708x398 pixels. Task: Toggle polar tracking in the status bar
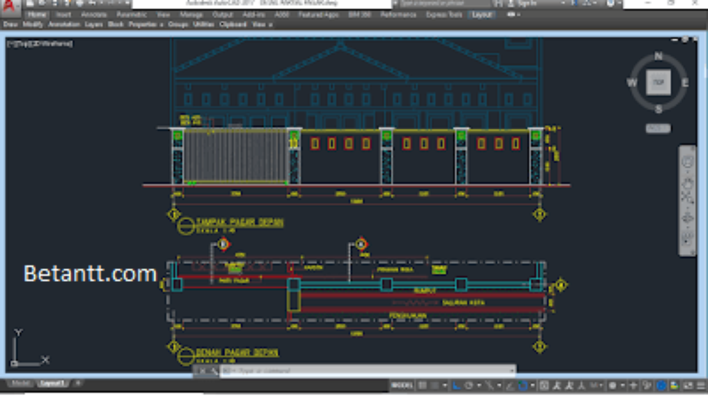[x=469, y=386]
